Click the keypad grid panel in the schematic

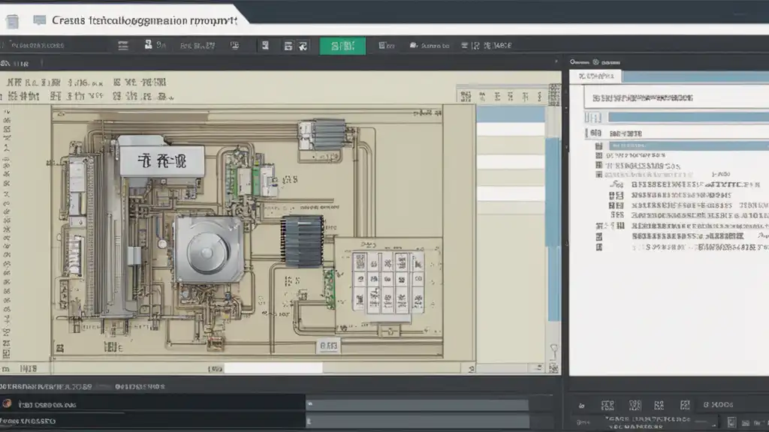coord(388,281)
